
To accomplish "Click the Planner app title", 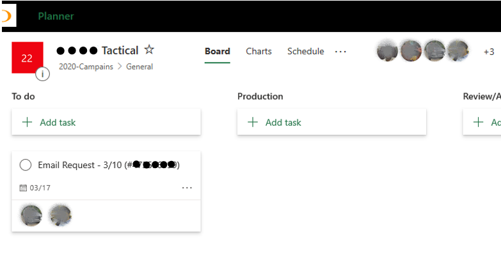I will point(56,16).
